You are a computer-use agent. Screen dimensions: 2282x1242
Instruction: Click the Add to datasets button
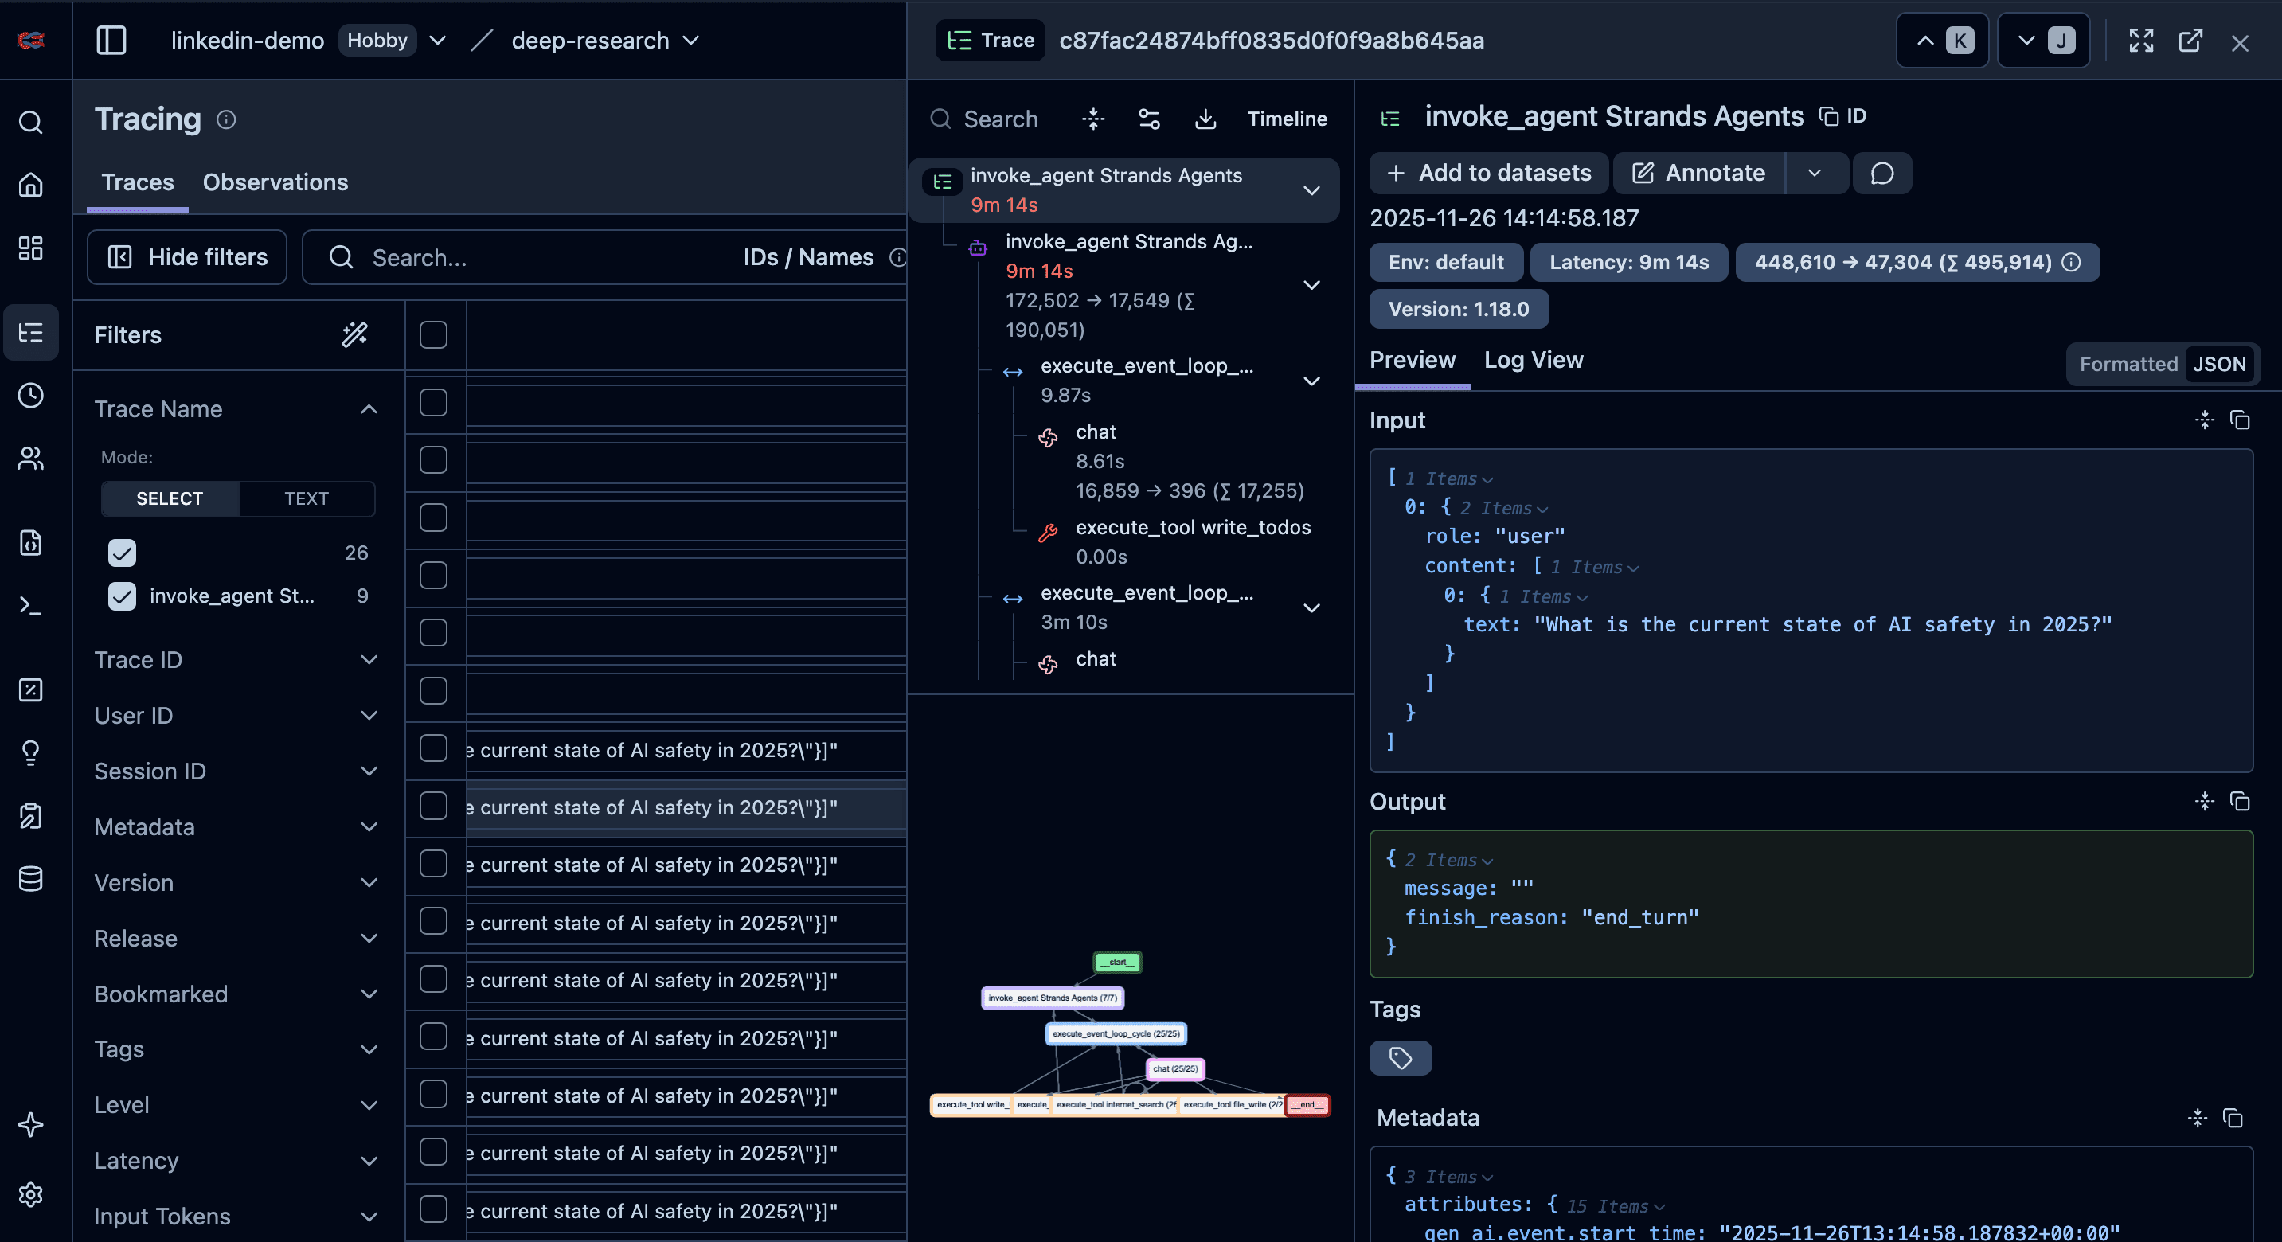(x=1488, y=173)
